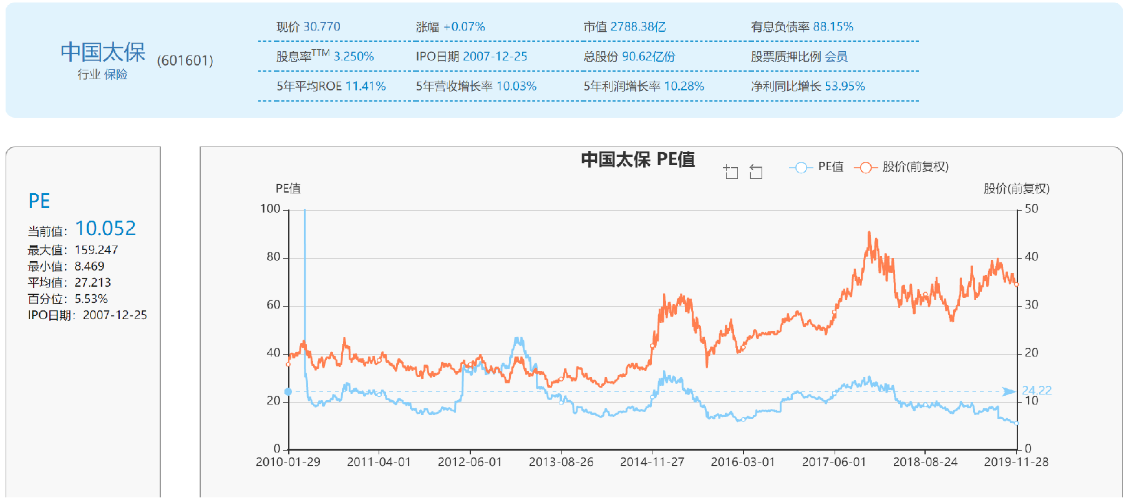Click the 平均值 27.213 row

[69, 283]
